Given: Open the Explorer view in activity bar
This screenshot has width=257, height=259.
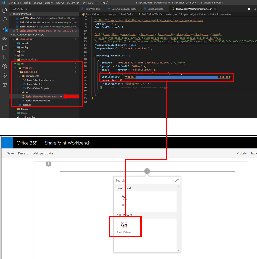Looking at the screenshot, I should pyautogui.click(x=4, y=10).
